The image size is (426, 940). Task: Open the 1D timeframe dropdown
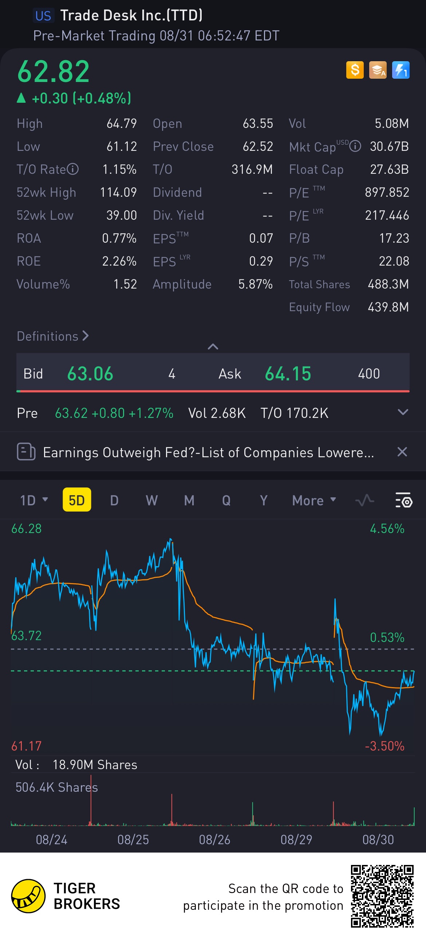pyautogui.click(x=34, y=500)
